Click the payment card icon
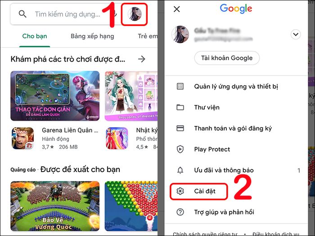Screen dimensions: 315x236 180,128
